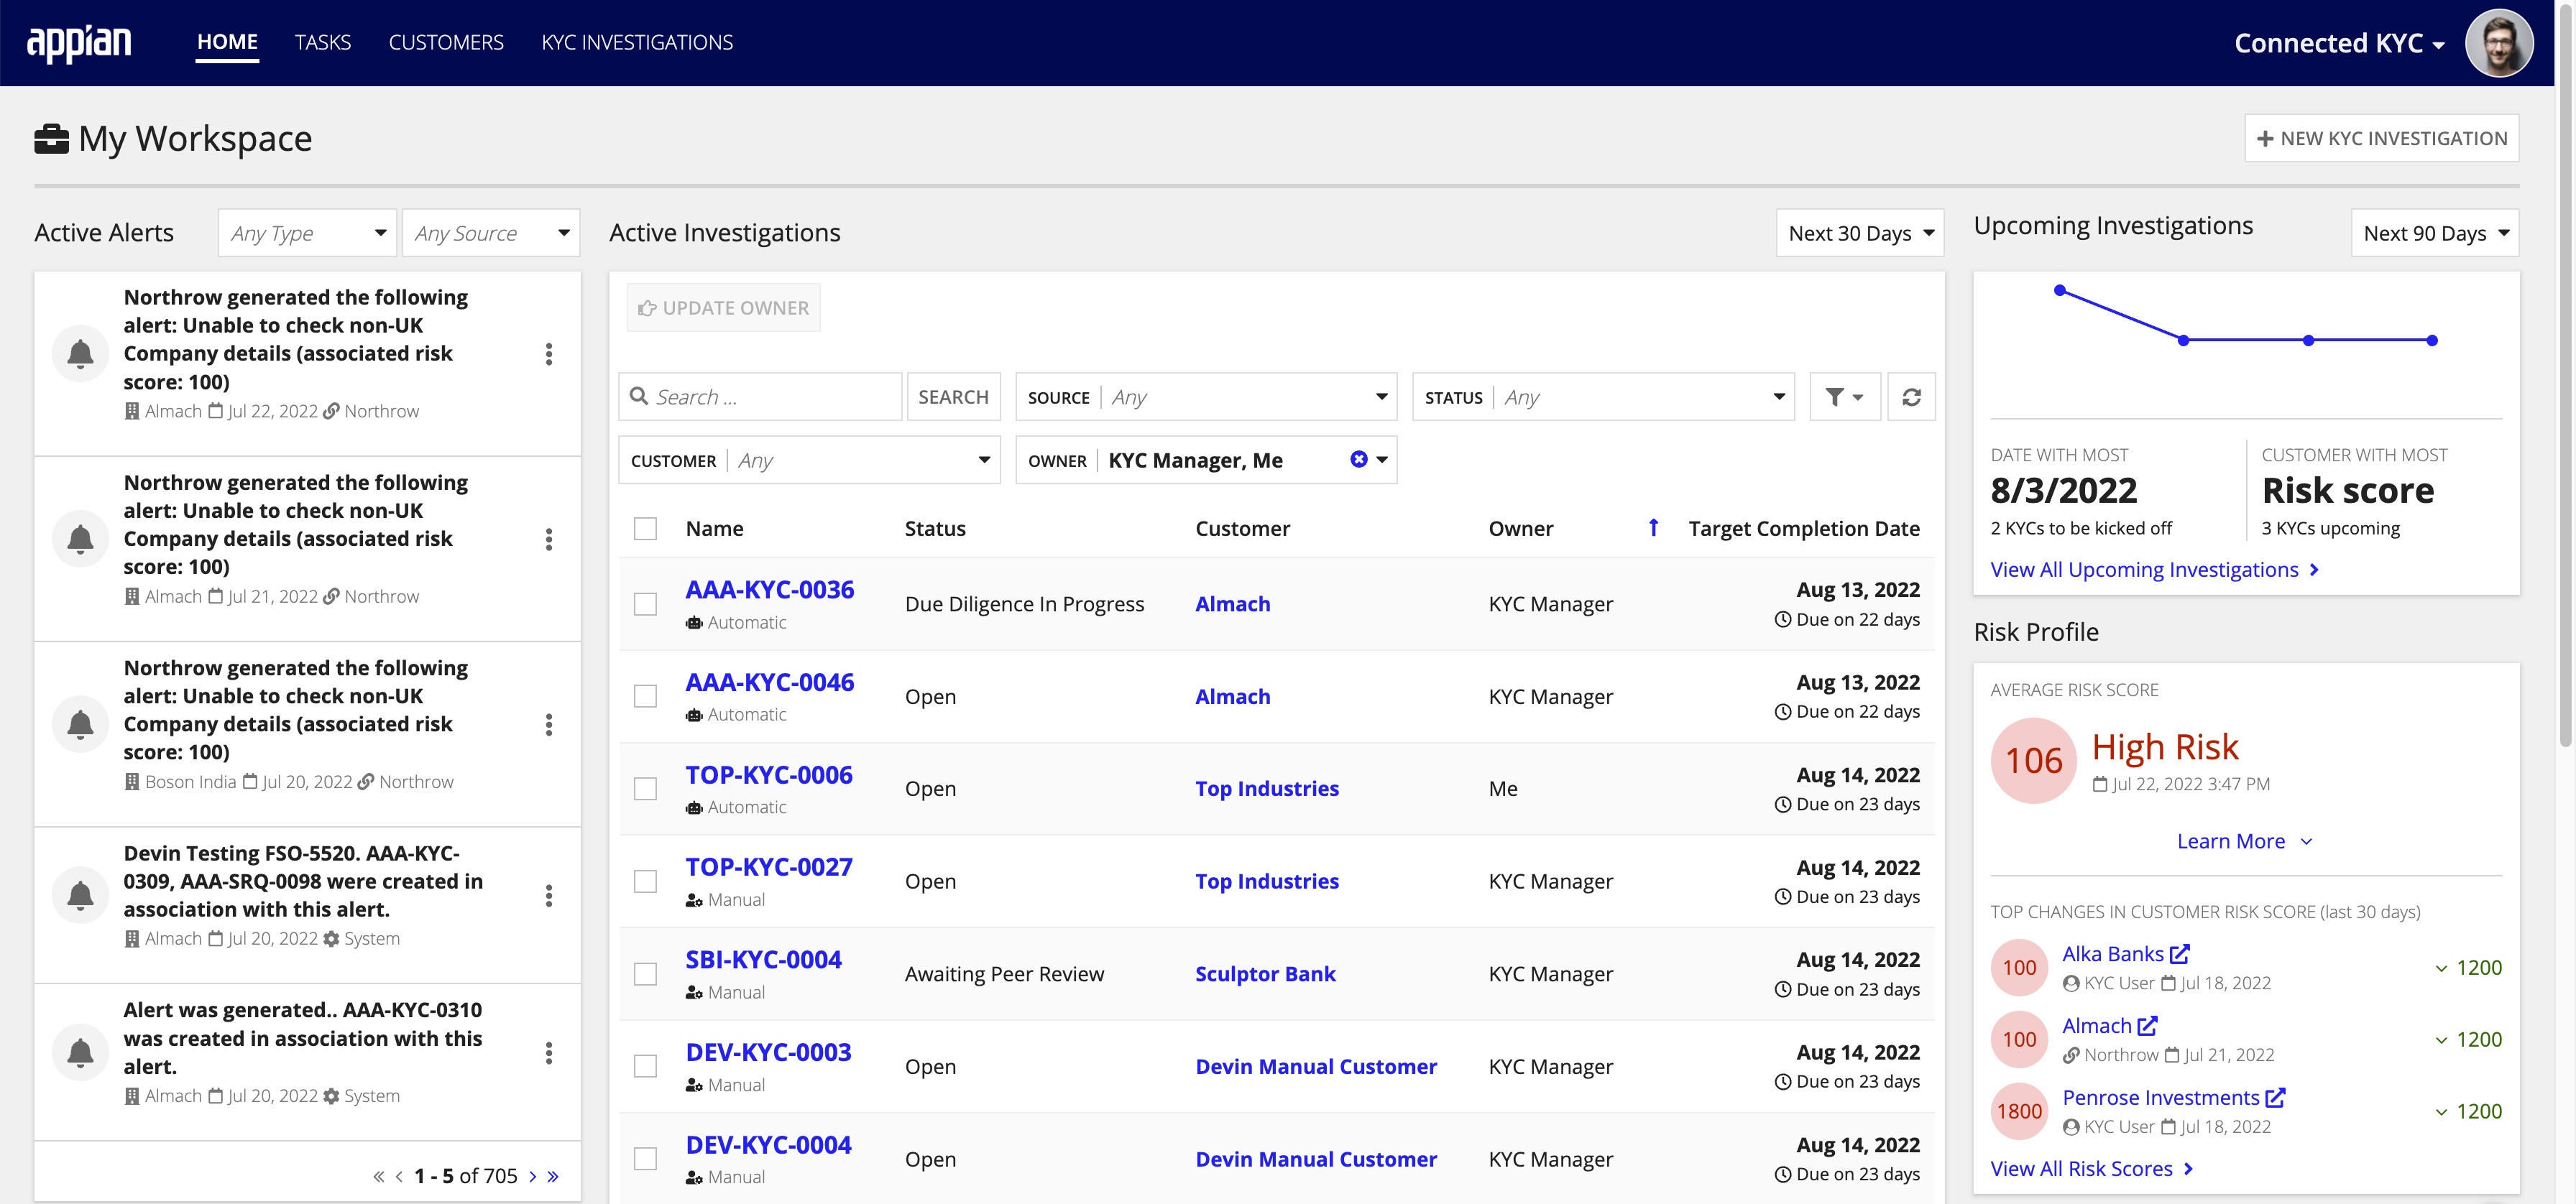Check the DEV-KYC-0004 row checkbox

click(645, 1158)
